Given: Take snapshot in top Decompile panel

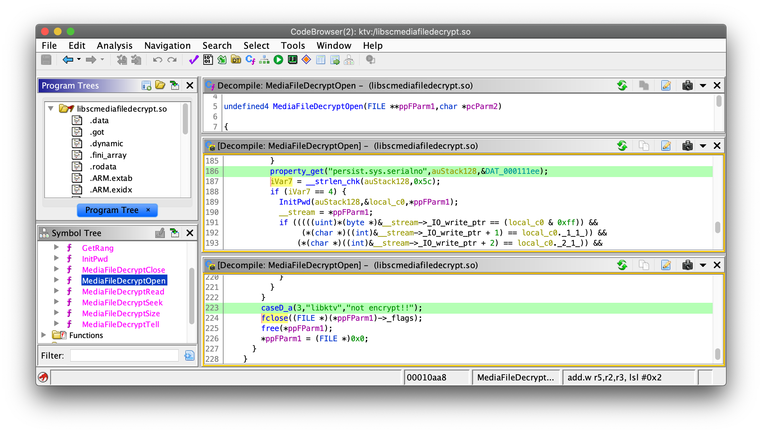Looking at the screenshot, I should click(687, 86).
